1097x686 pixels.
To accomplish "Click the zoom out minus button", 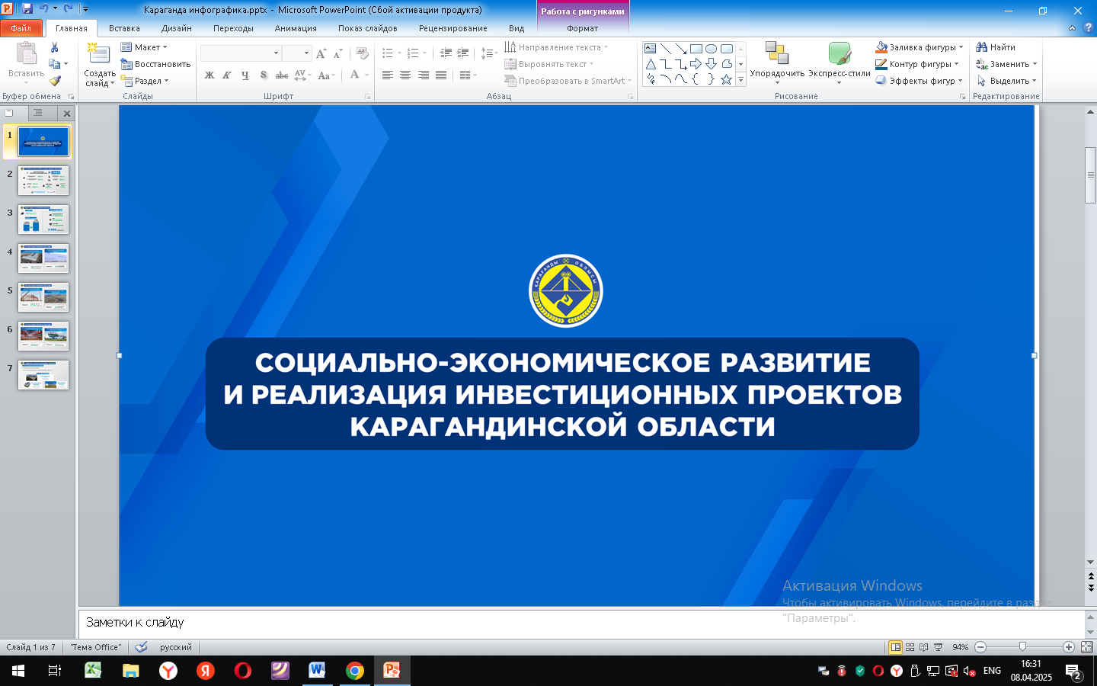I will point(980,647).
